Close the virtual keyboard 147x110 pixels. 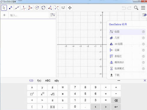(x=145, y=81)
